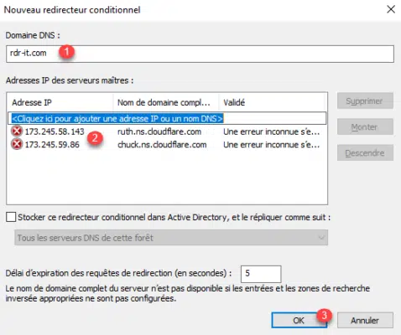Open the Tous les serveurs DNS dropdown
This screenshot has height=335, width=401.
coord(171,238)
